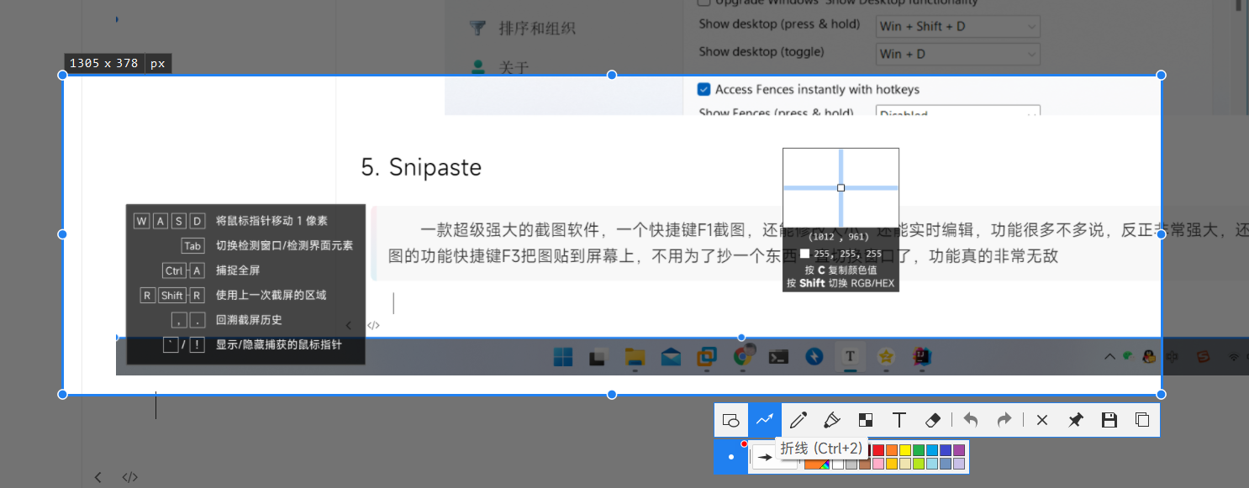This screenshot has width=1249, height=488.
Task: Select the mosaic blur tool
Action: coord(865,420)
